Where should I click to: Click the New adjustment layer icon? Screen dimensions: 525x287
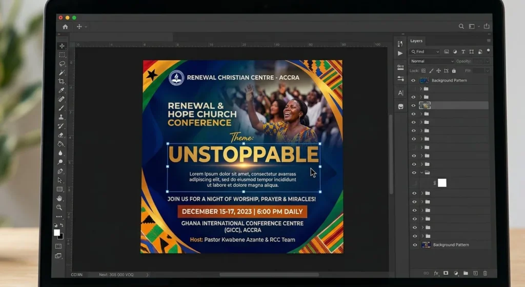[x=456, y=273]
